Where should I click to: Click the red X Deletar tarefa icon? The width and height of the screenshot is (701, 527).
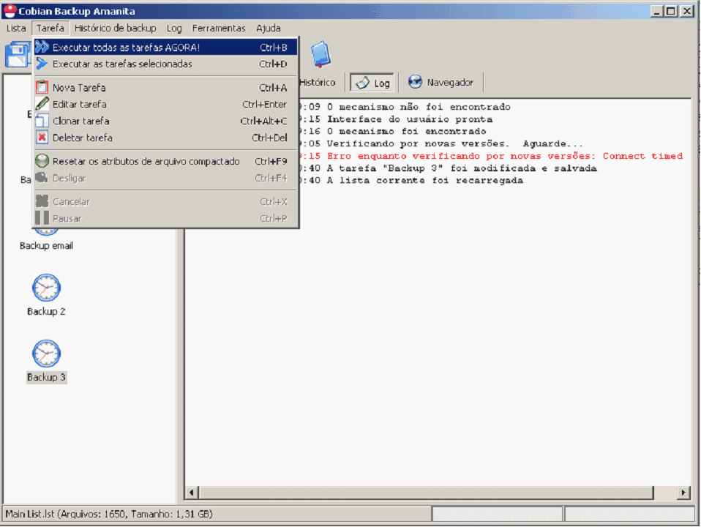(x=42, y=138)
